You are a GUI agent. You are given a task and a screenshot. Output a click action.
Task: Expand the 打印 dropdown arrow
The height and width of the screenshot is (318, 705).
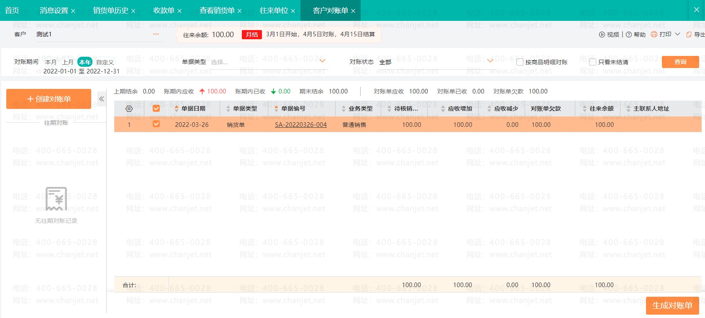pos(677,34)
